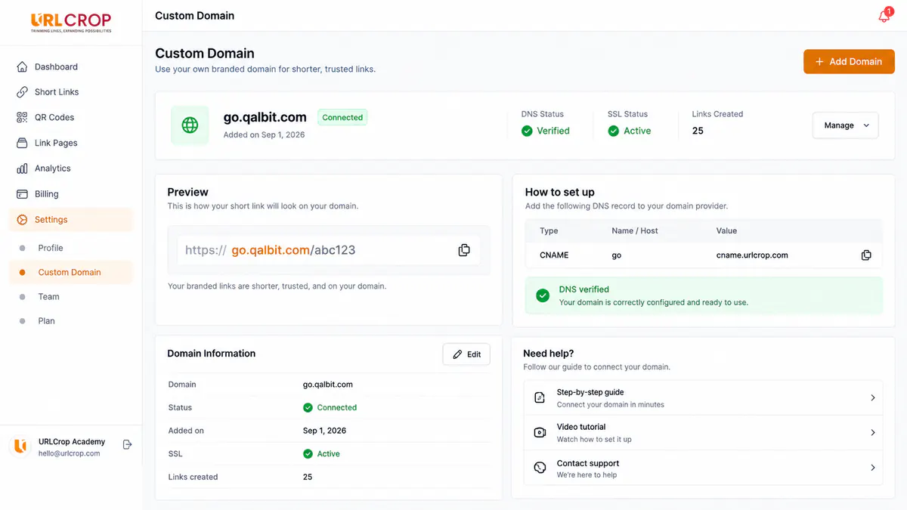Click the "Verified" DNS status text
This screenshot has width=907, height=510.
click(x=553, y=131)
